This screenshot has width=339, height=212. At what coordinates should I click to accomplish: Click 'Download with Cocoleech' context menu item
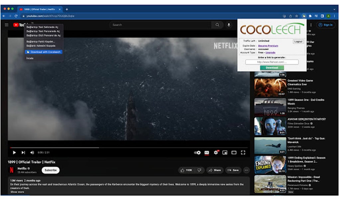[44, 52]
